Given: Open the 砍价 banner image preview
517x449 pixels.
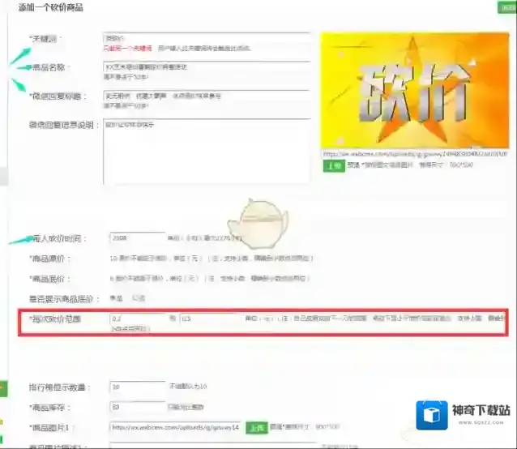Looking at the screenshot, I should pyautogui.click(x=414, y=89).
